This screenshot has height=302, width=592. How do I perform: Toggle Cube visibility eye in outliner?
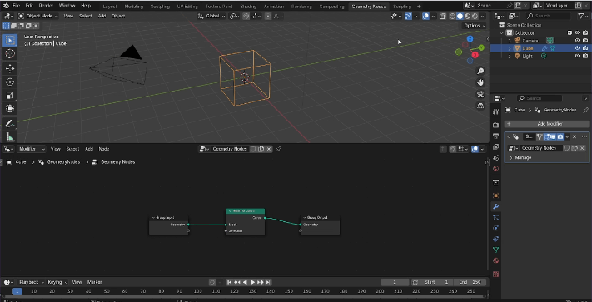pyautogui.click(x=577, y=48)
